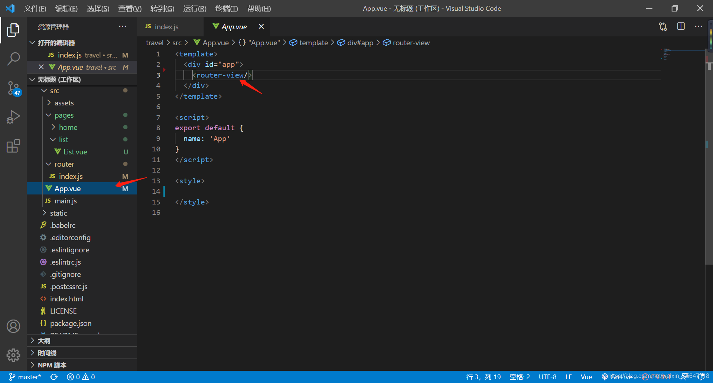Open the LICENSE file
The height and width of the screenshot is (383, 713).
coord(82,311)
